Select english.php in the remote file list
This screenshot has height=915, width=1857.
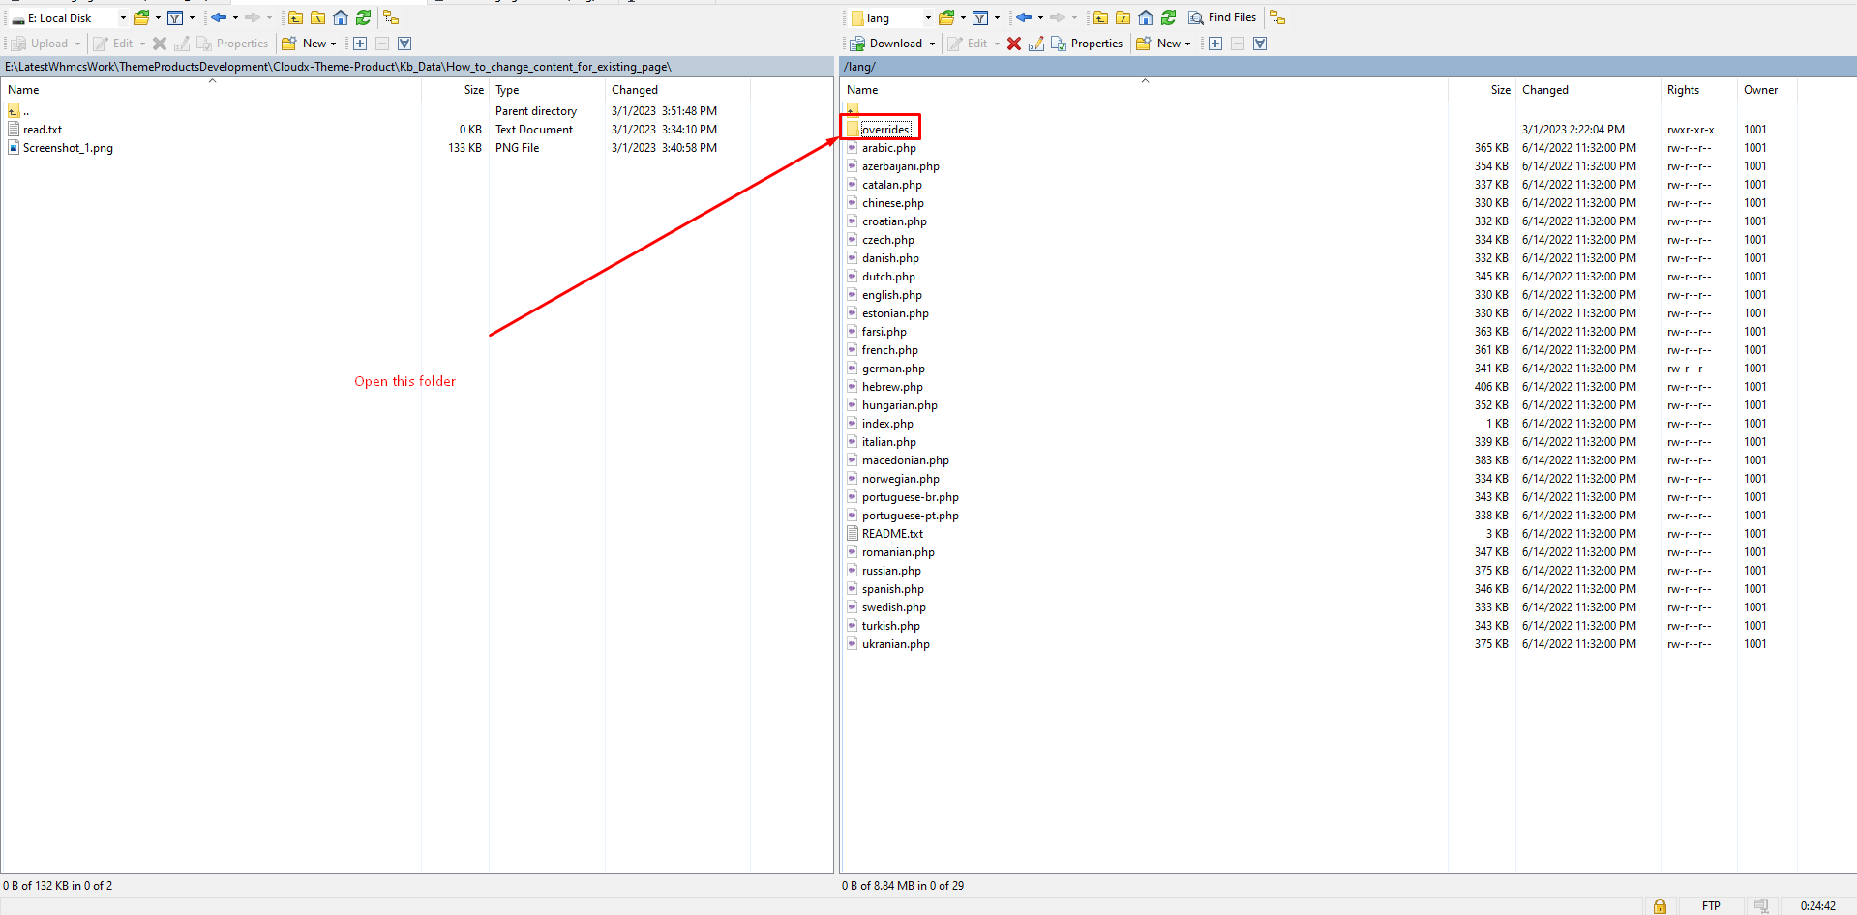pyautogui.click(x=891, y=295)
